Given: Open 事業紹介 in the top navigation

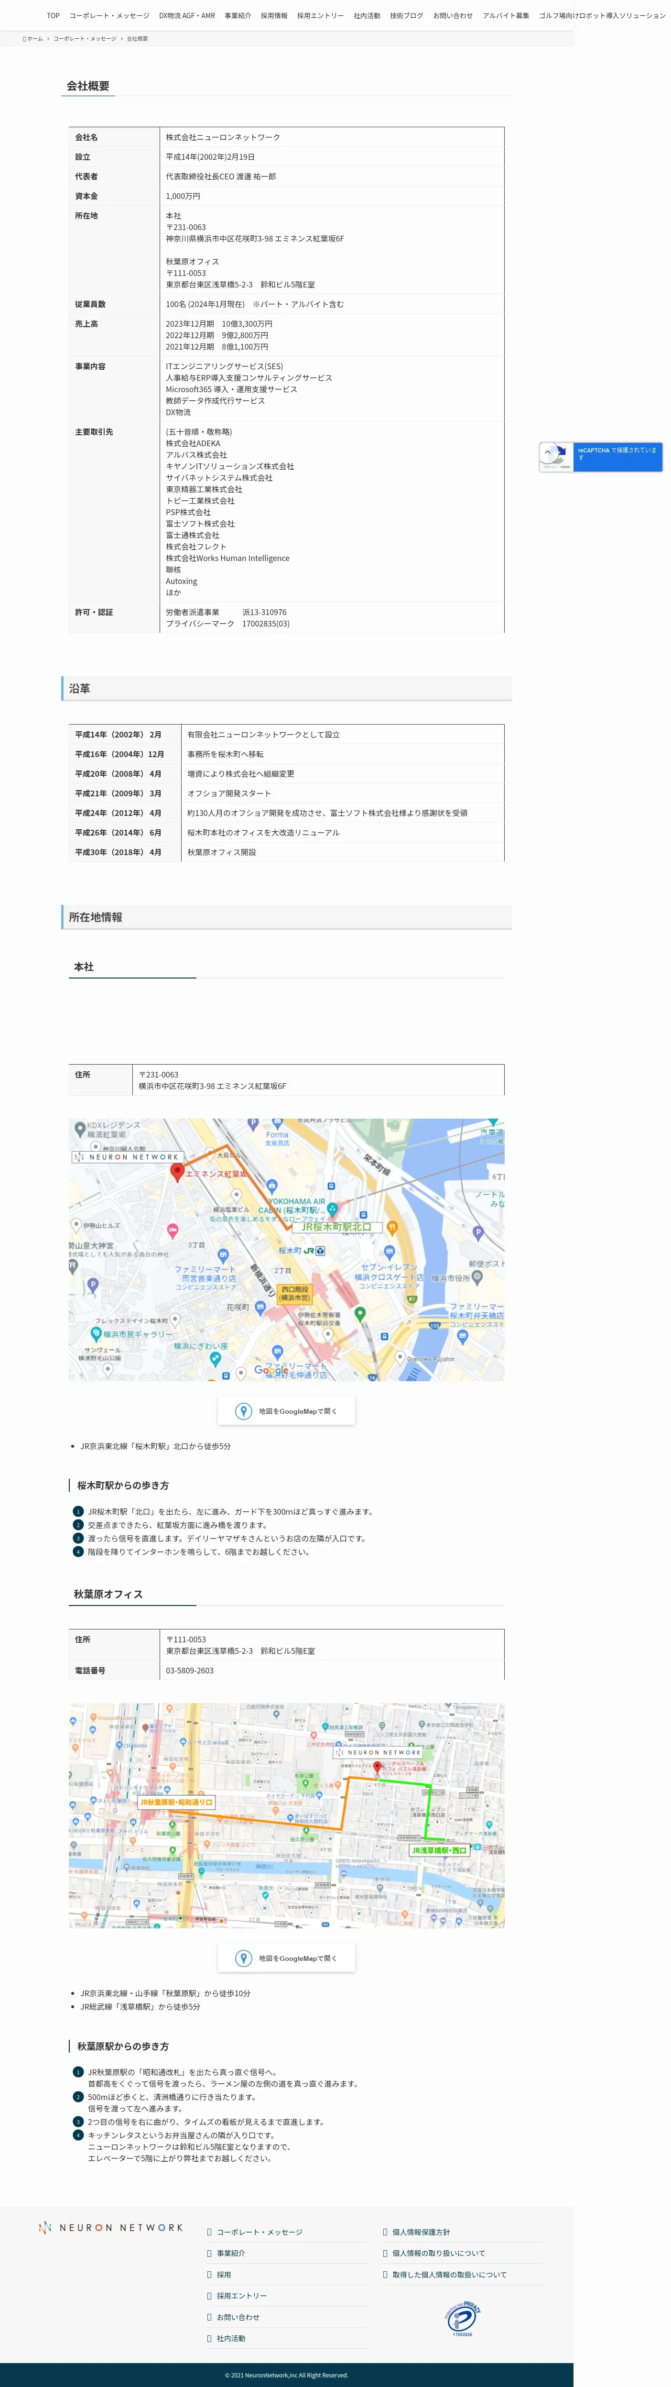Looking at the screenshot, I should [238, 16].
